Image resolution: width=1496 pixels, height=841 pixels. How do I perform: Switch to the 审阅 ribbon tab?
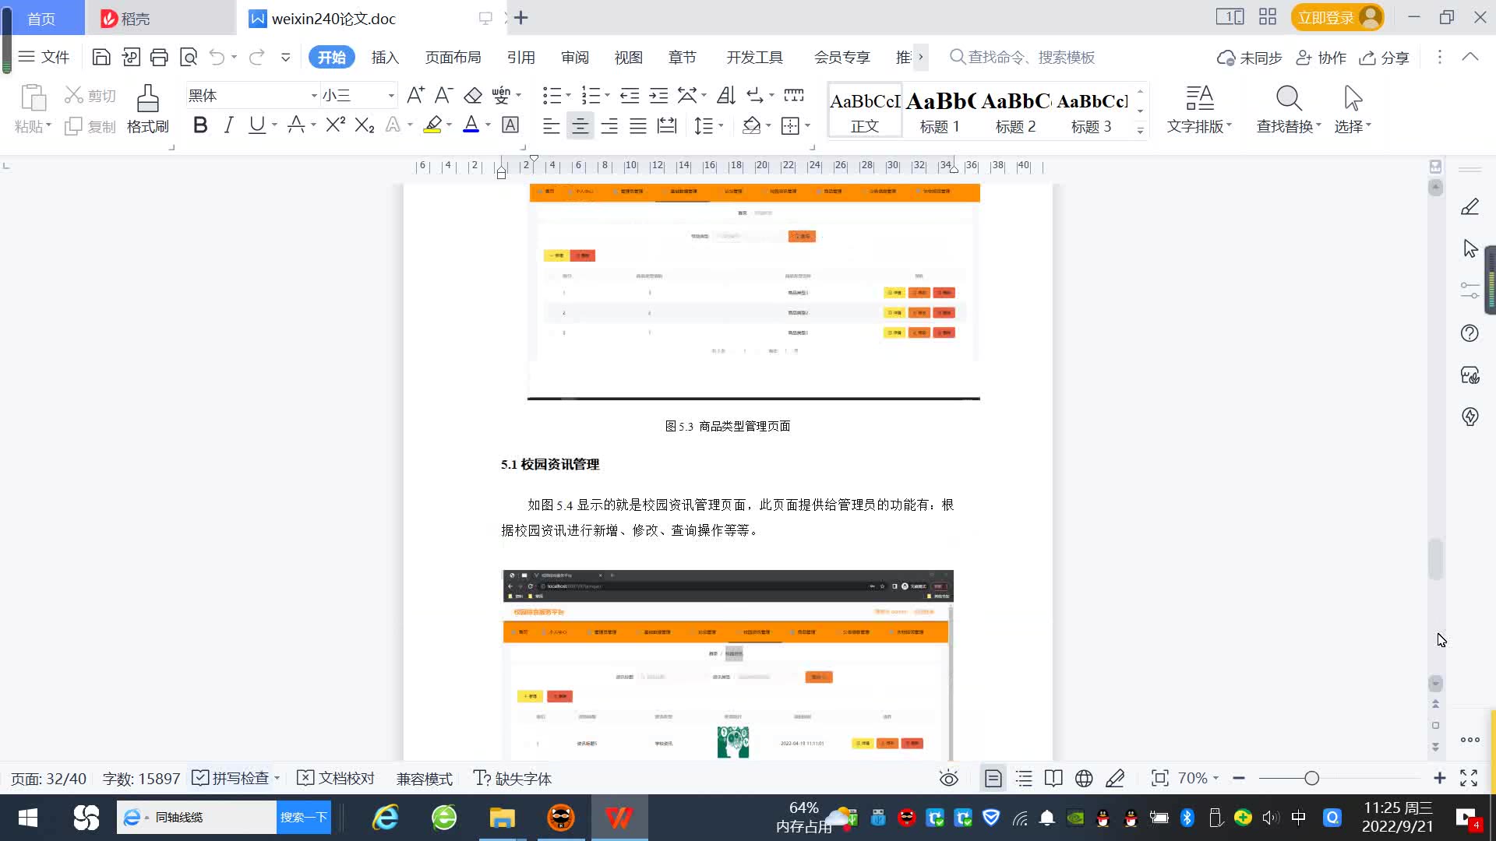pos(575,57)
